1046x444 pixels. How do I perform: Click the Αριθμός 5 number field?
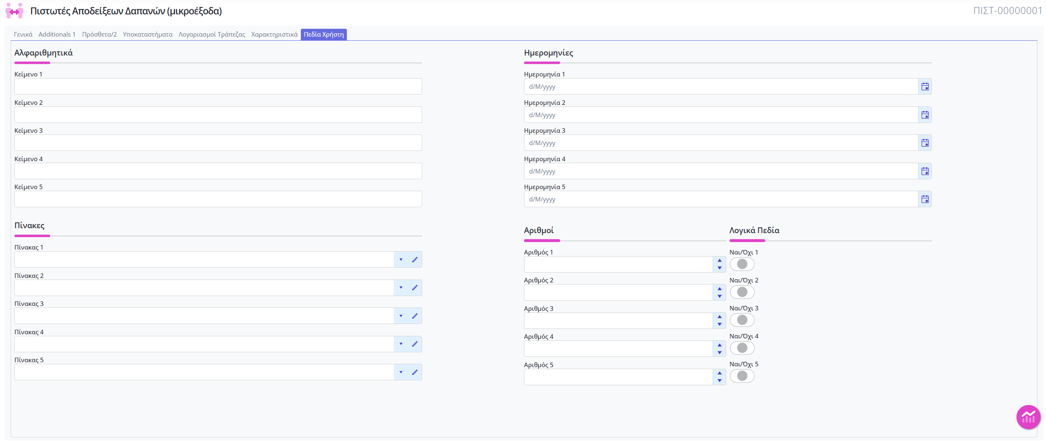[x=619, y=377]
